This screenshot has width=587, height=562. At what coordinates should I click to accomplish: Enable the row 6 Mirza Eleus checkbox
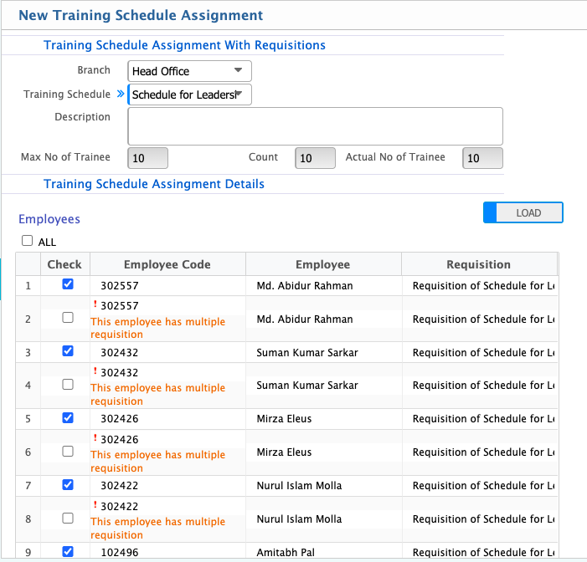(x=68, y=452)
